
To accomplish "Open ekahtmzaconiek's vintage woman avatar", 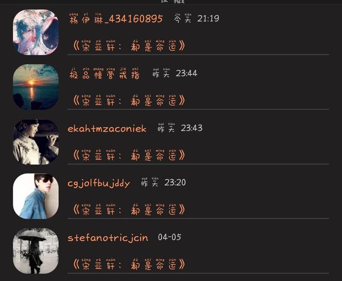I will point(36,142).
